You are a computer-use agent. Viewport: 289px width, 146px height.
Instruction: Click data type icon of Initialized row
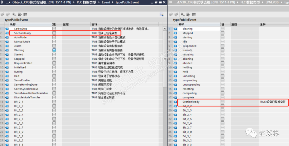7,67
